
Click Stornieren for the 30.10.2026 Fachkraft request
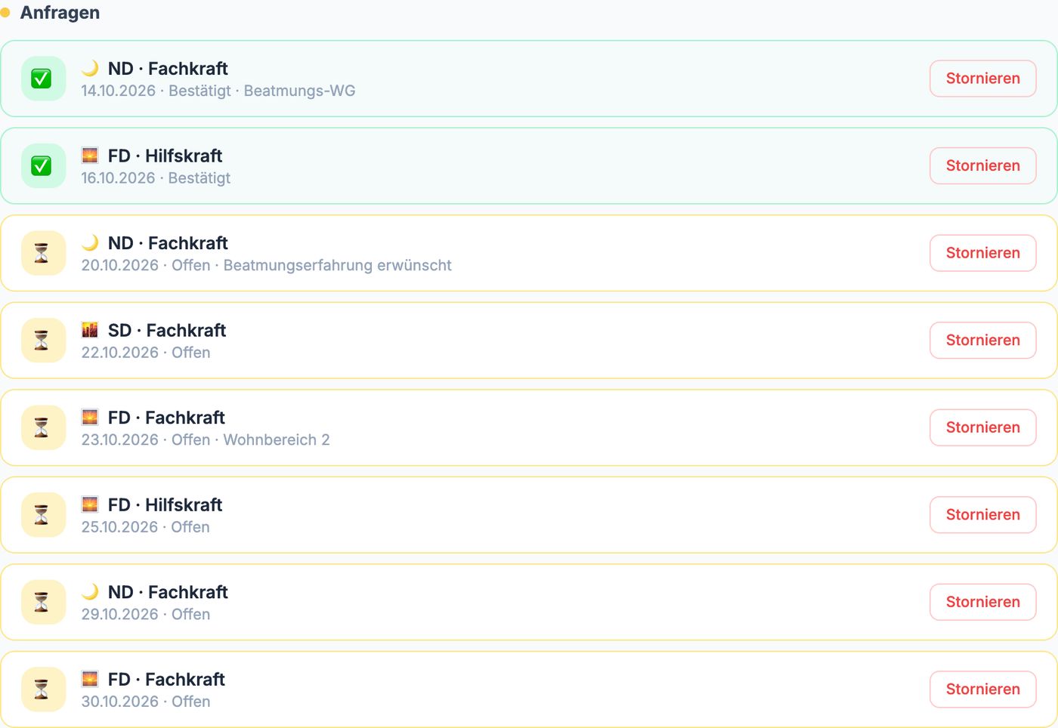[x=982, y=689]
